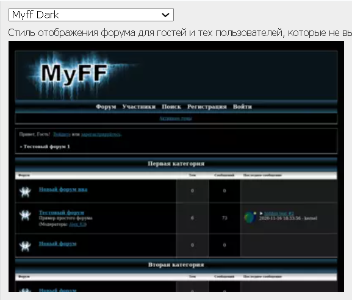Click the dropdown chevron arrow
The image size is (352, 300).
coord(165,15)
